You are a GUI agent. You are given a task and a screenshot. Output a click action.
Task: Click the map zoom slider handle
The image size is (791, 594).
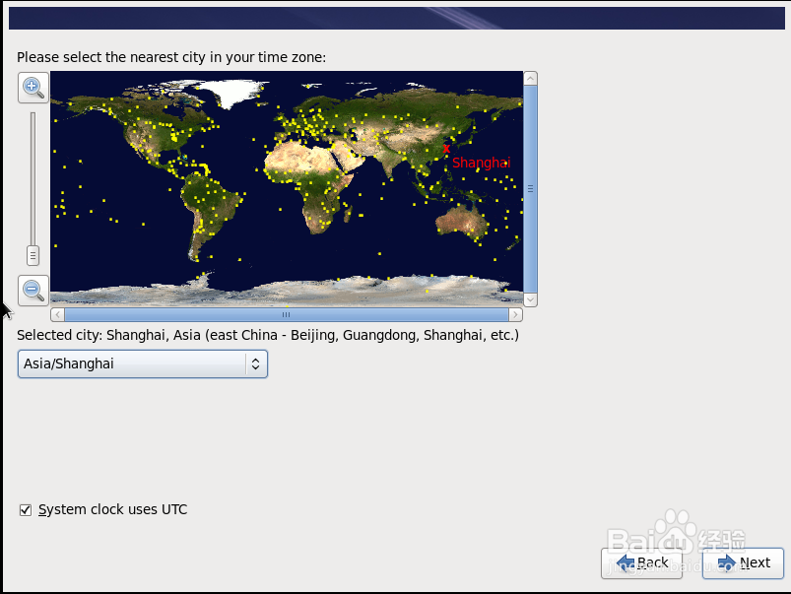[x=33, y=255]
